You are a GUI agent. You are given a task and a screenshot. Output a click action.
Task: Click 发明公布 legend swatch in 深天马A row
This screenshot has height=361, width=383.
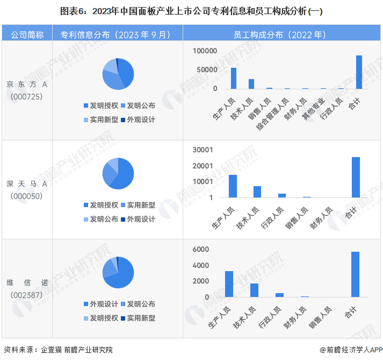[x=86, y=219]
